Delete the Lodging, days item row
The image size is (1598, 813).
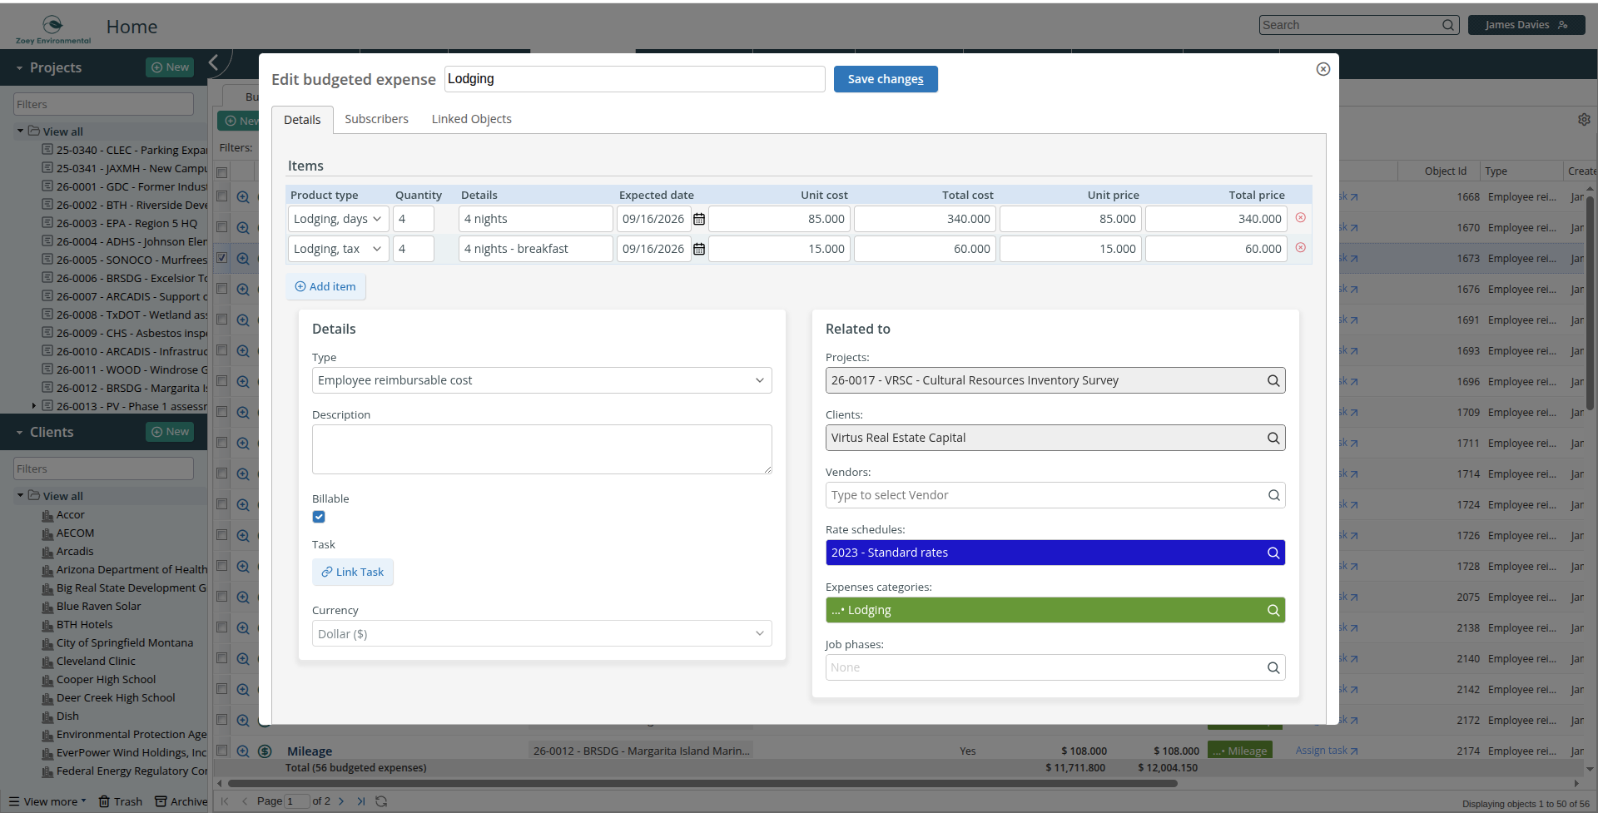pos(1300,218)
